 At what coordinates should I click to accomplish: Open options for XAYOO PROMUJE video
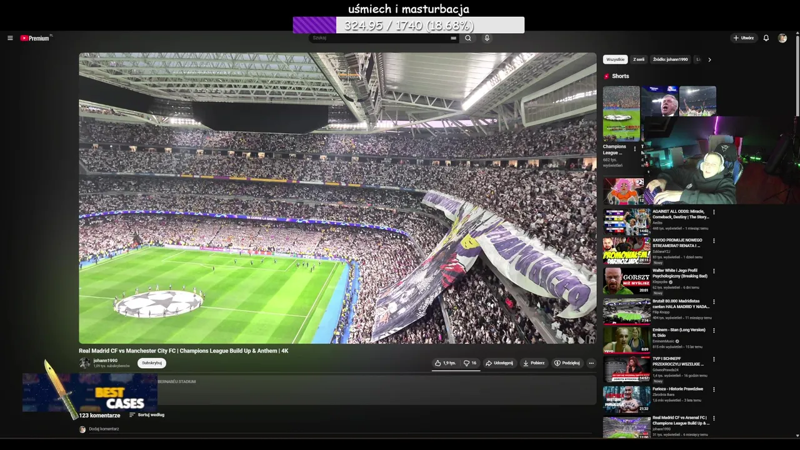click(x=714, y=241)
